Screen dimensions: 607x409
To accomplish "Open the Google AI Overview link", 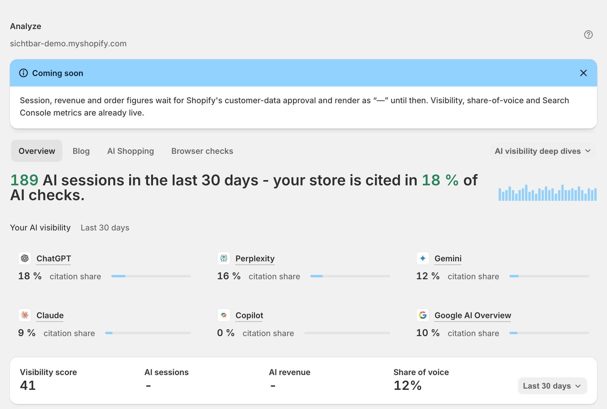I will pyautogui.click(x=473, y=315).
